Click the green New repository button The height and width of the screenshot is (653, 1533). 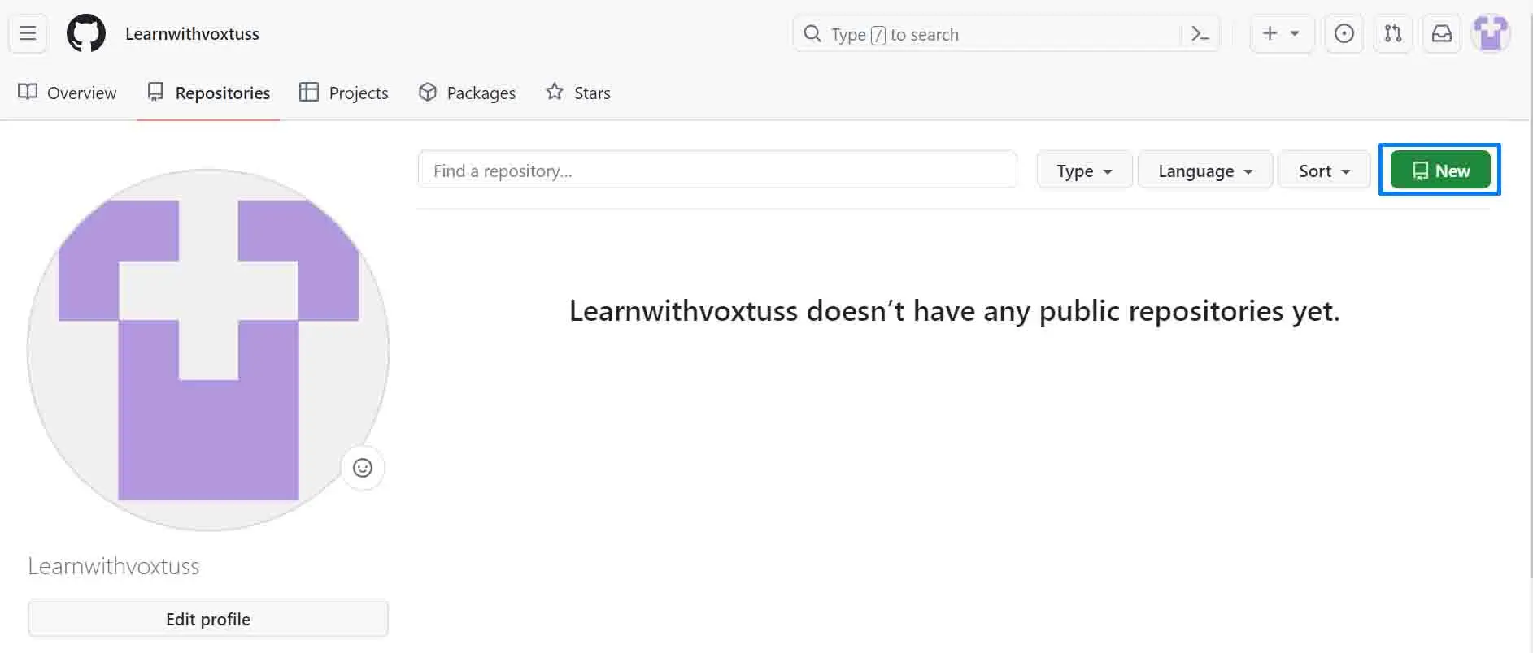click(x=1440, y=170)
